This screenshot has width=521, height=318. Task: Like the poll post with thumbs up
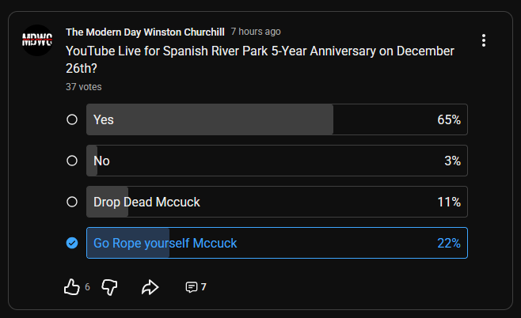tap(72, 287)
